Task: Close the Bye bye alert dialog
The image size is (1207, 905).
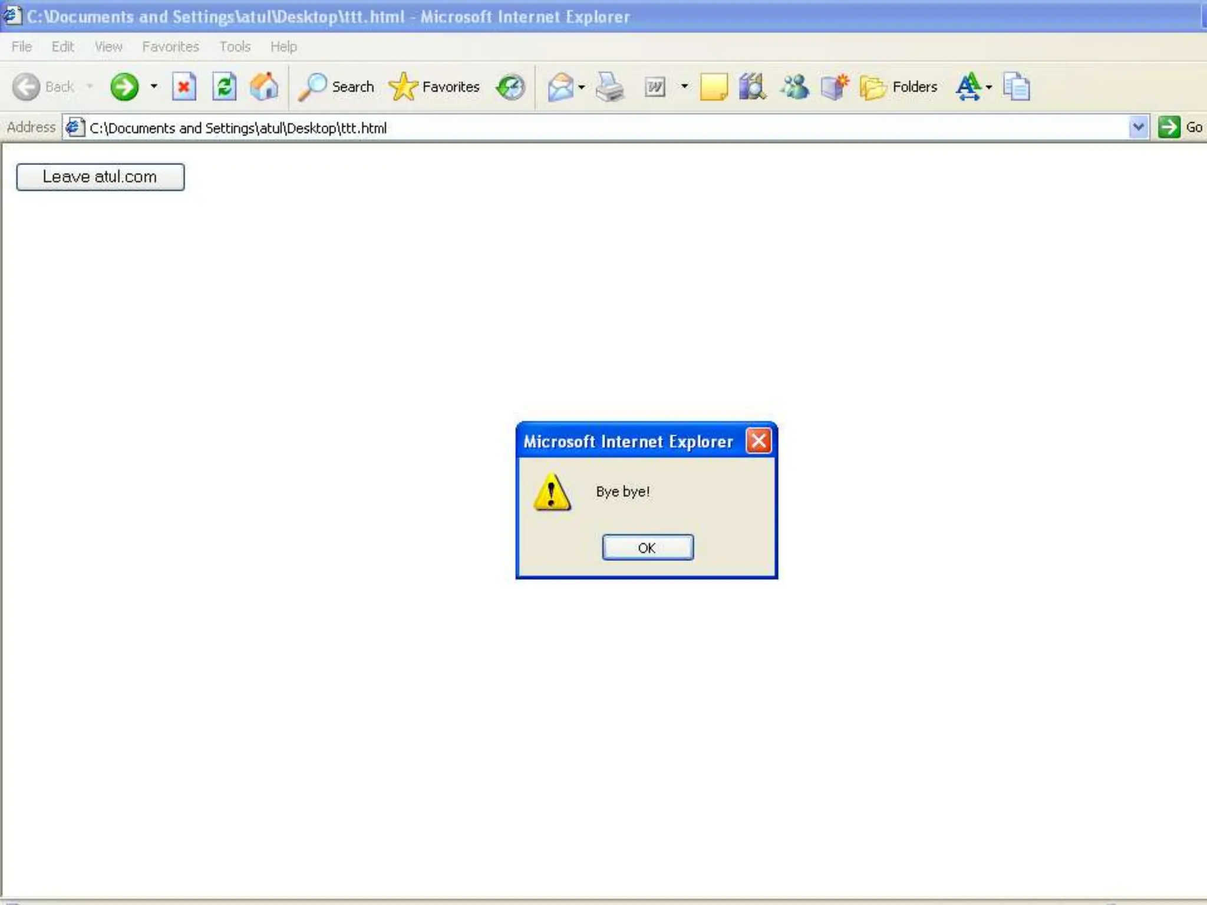Action: point(758,441)
